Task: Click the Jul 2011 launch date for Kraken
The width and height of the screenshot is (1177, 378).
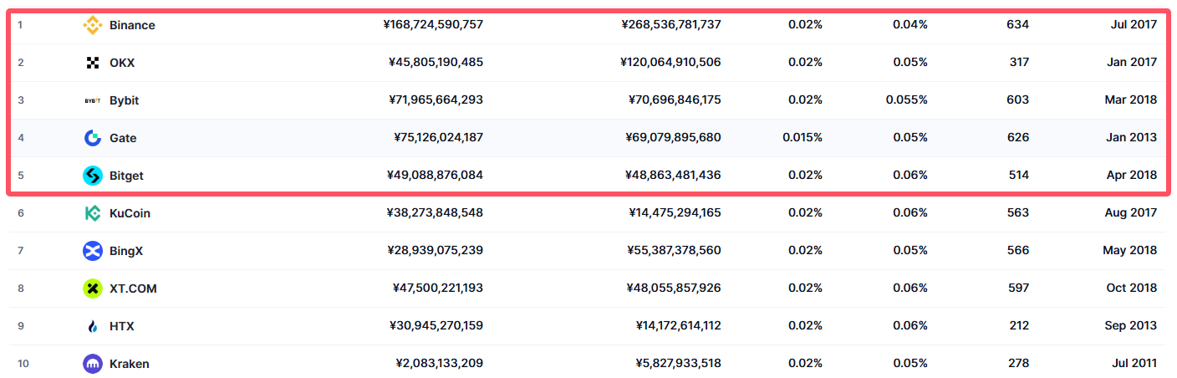Action: coord(1134,364)
